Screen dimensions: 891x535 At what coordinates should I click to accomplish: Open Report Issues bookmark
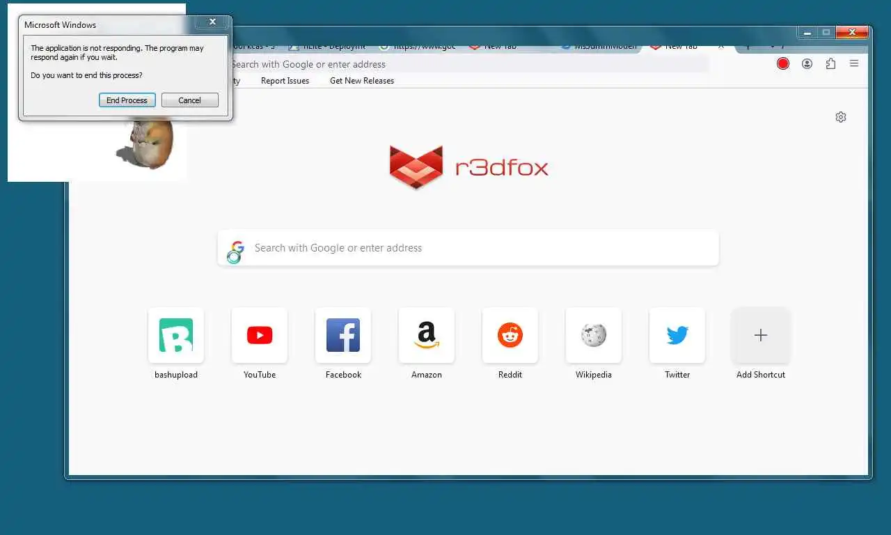285,81
